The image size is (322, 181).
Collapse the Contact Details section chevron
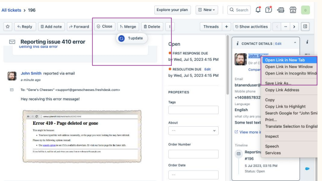click(x=295, y=43)
